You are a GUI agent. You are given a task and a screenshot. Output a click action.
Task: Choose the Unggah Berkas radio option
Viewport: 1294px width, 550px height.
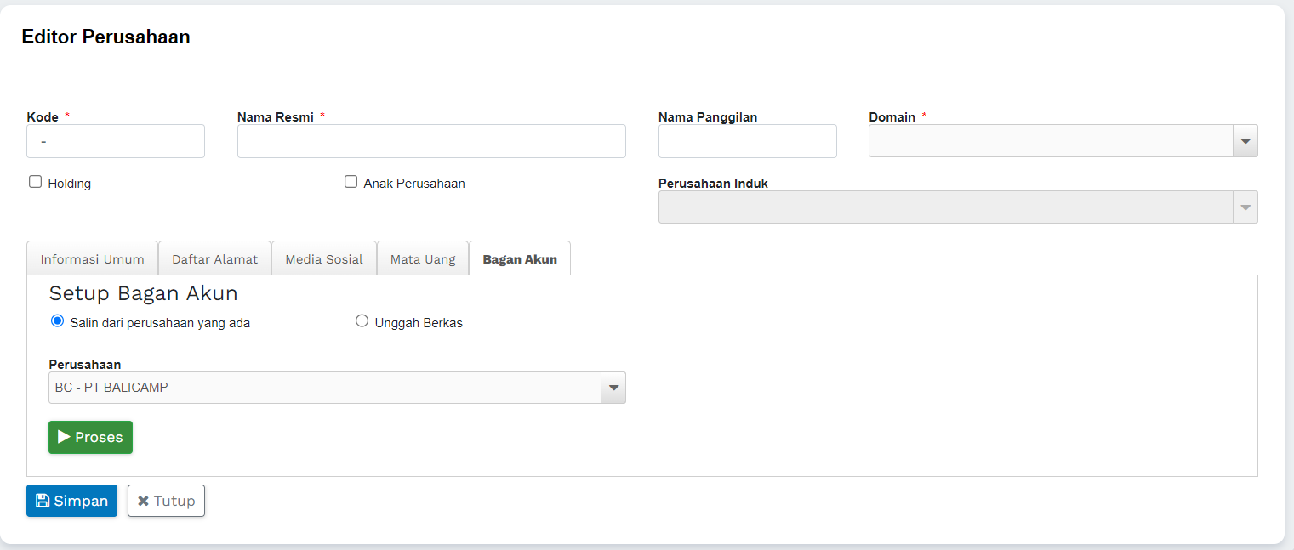tap(362, 321)
